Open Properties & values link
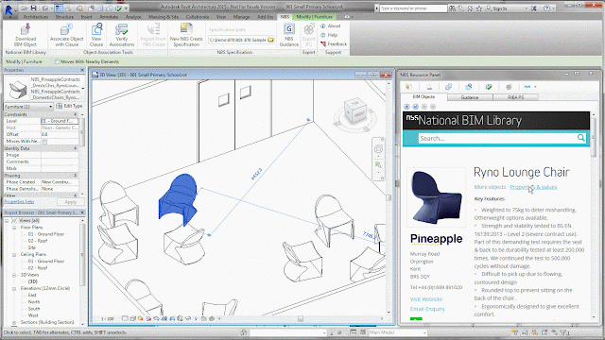The width and height of the screenshot is (605, 340). pos(533,187)
